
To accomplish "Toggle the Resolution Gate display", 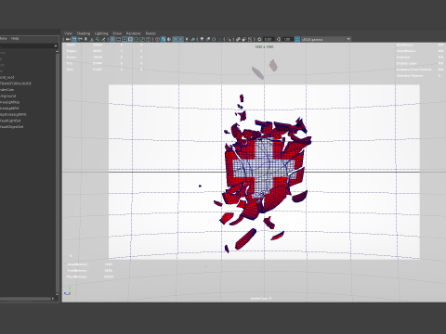I will 125,39.
